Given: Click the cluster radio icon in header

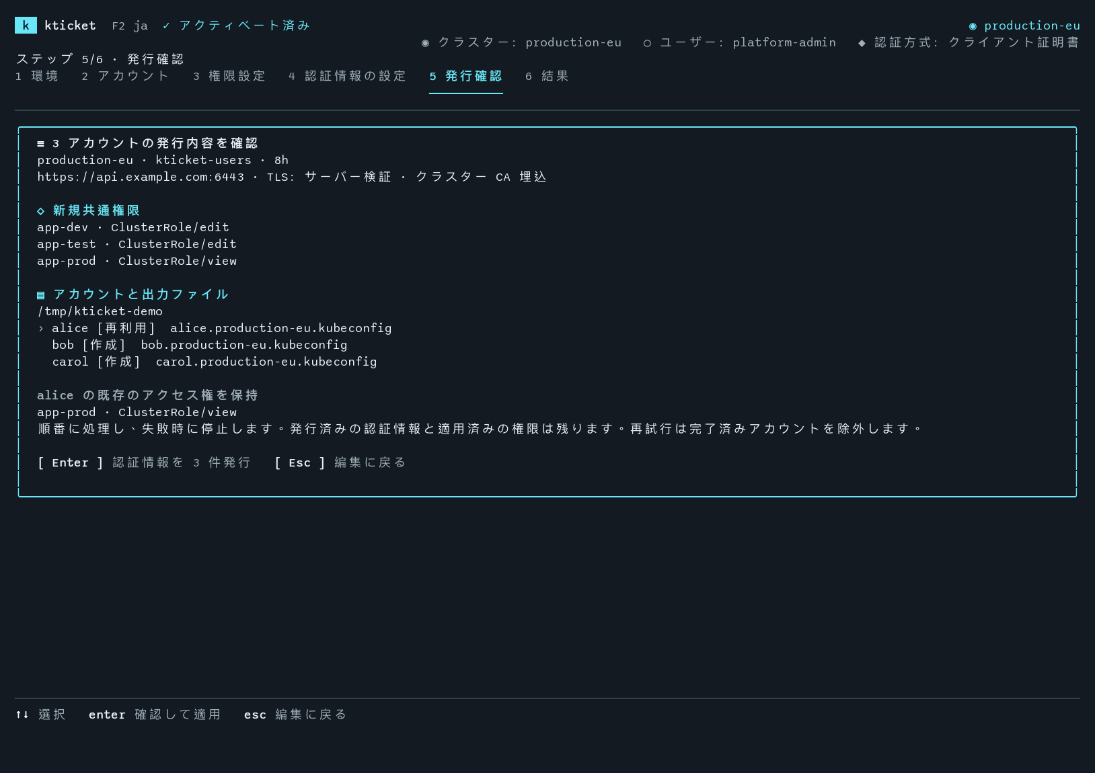Looking at the screenshot, I should (x=425, y=43).
